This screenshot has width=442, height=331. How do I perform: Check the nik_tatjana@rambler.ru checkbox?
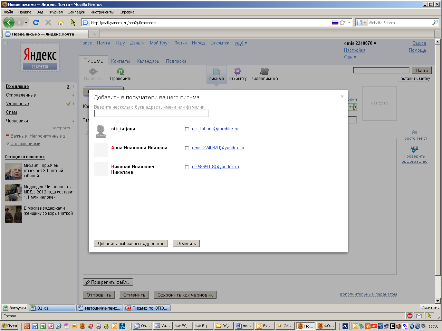pyautogui.click(x=187, y=129)
